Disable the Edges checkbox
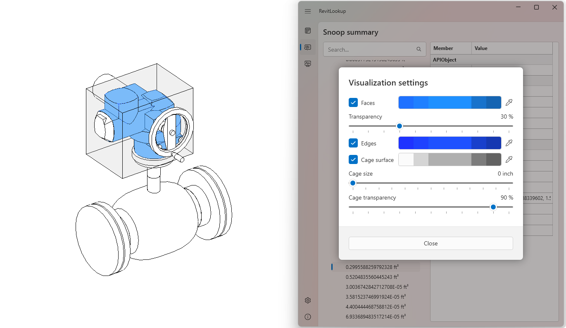This screenshot has width=566, height=328. click(353, 143)
